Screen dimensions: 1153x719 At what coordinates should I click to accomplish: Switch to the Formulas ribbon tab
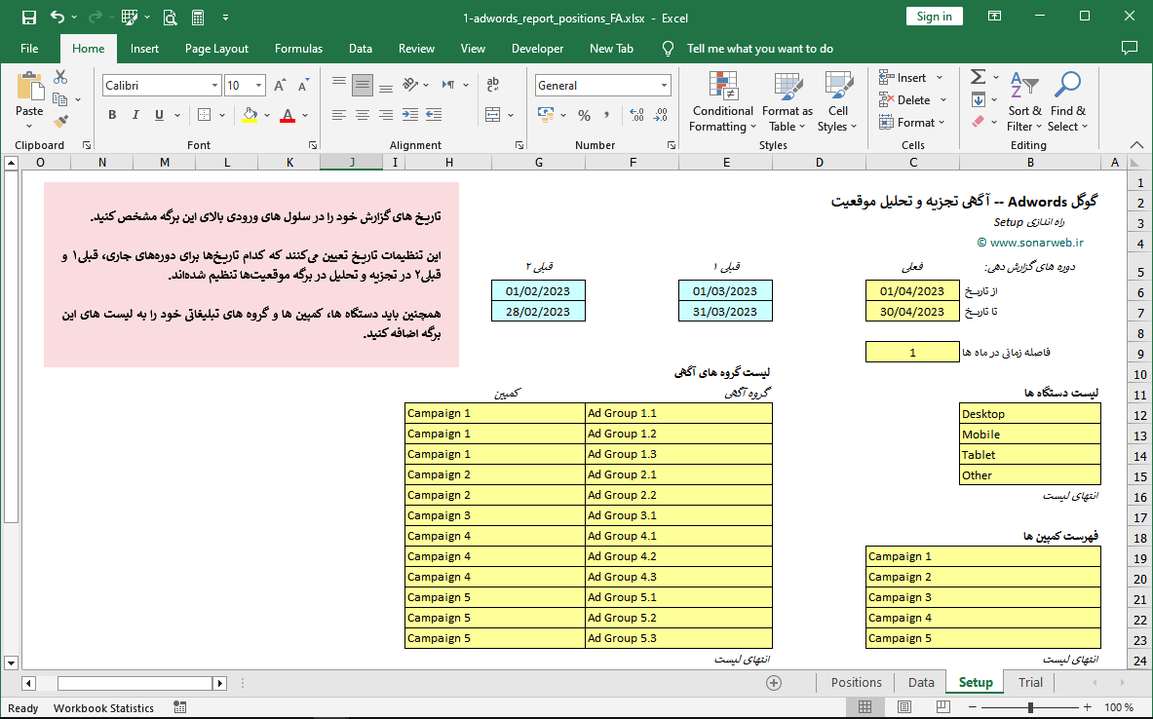[x=298, y=49]
